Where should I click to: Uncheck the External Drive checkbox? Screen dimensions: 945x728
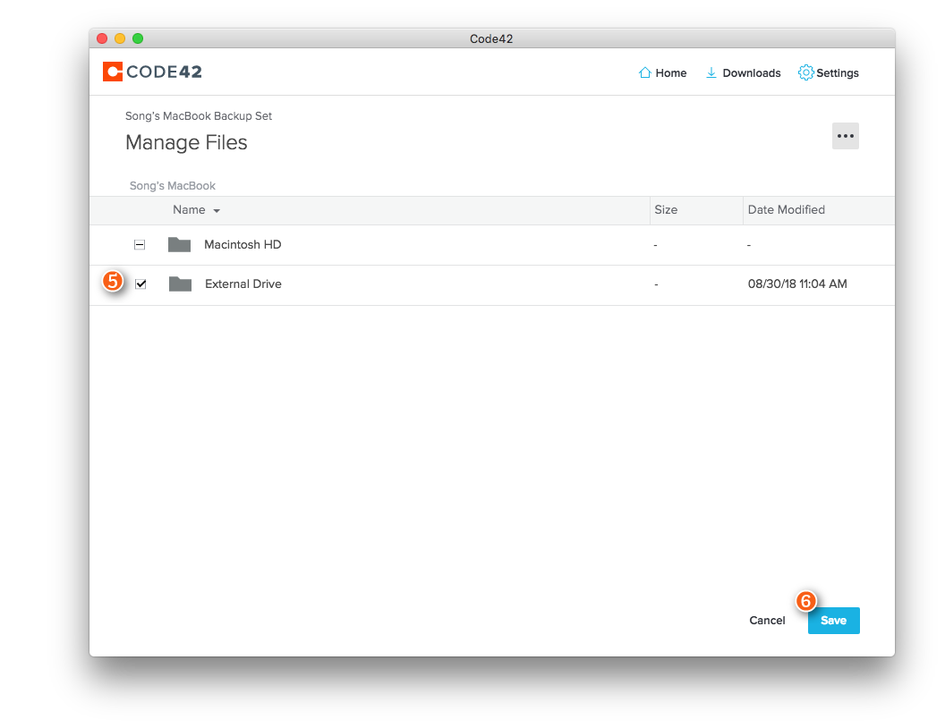pos(140,284)
